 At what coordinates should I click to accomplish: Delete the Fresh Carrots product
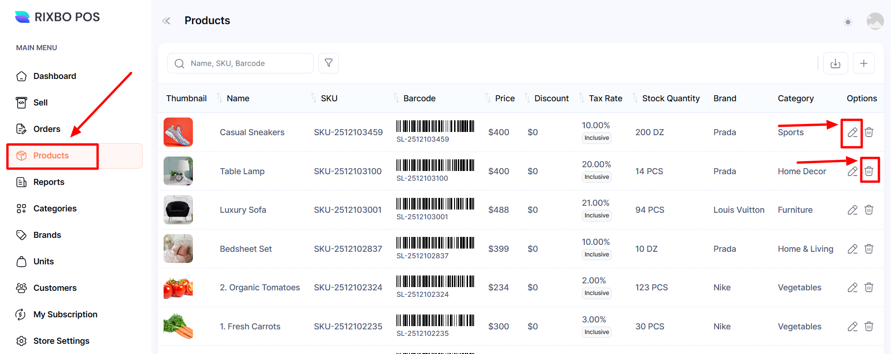pos(869,326)
